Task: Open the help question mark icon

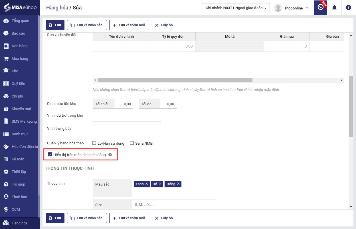Action: 348,8
